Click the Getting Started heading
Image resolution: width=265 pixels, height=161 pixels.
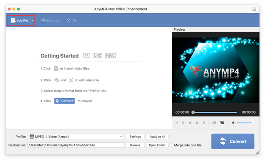coord(60,56)
